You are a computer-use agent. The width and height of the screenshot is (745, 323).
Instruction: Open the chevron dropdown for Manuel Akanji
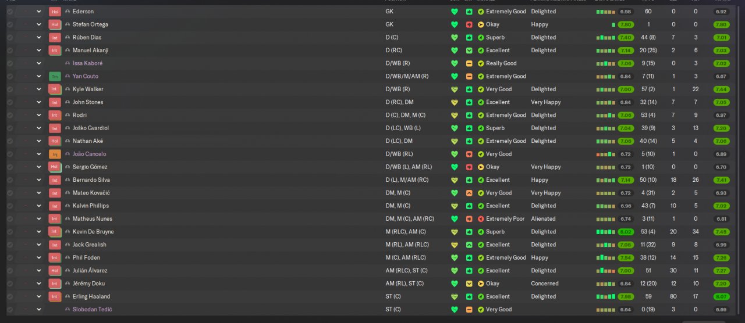coord(39,51)
